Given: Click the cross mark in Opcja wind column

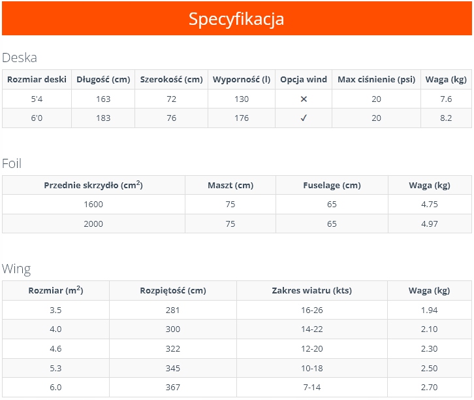Looking at the screenshot, I should click(304, 99).
